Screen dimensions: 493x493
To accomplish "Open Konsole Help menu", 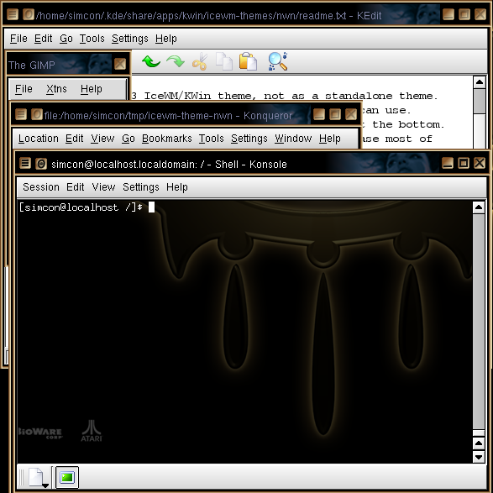I will point(177,187).
